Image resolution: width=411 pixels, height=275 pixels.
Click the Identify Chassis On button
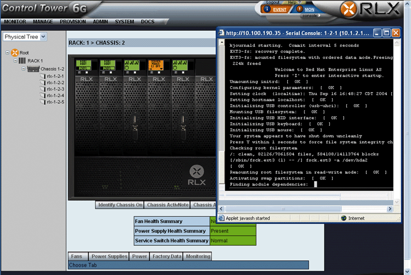[x=119, y=205]
